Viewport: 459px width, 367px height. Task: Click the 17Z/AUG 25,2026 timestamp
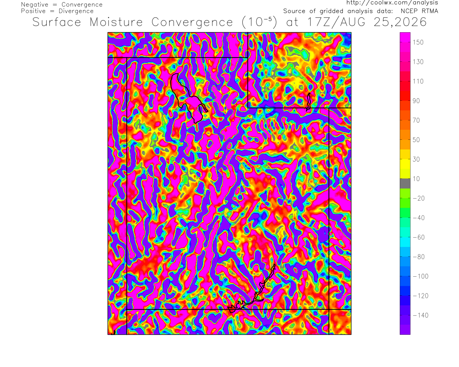[367, 22]
